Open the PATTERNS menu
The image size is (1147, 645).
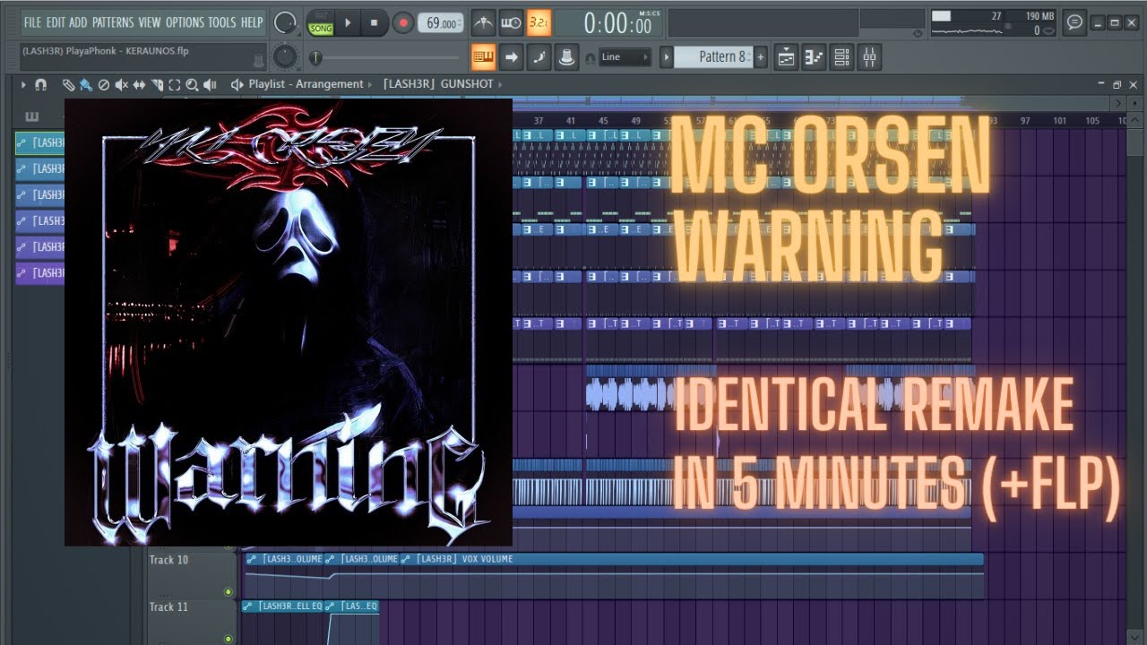pyautogui.click(x=113, y=22)
